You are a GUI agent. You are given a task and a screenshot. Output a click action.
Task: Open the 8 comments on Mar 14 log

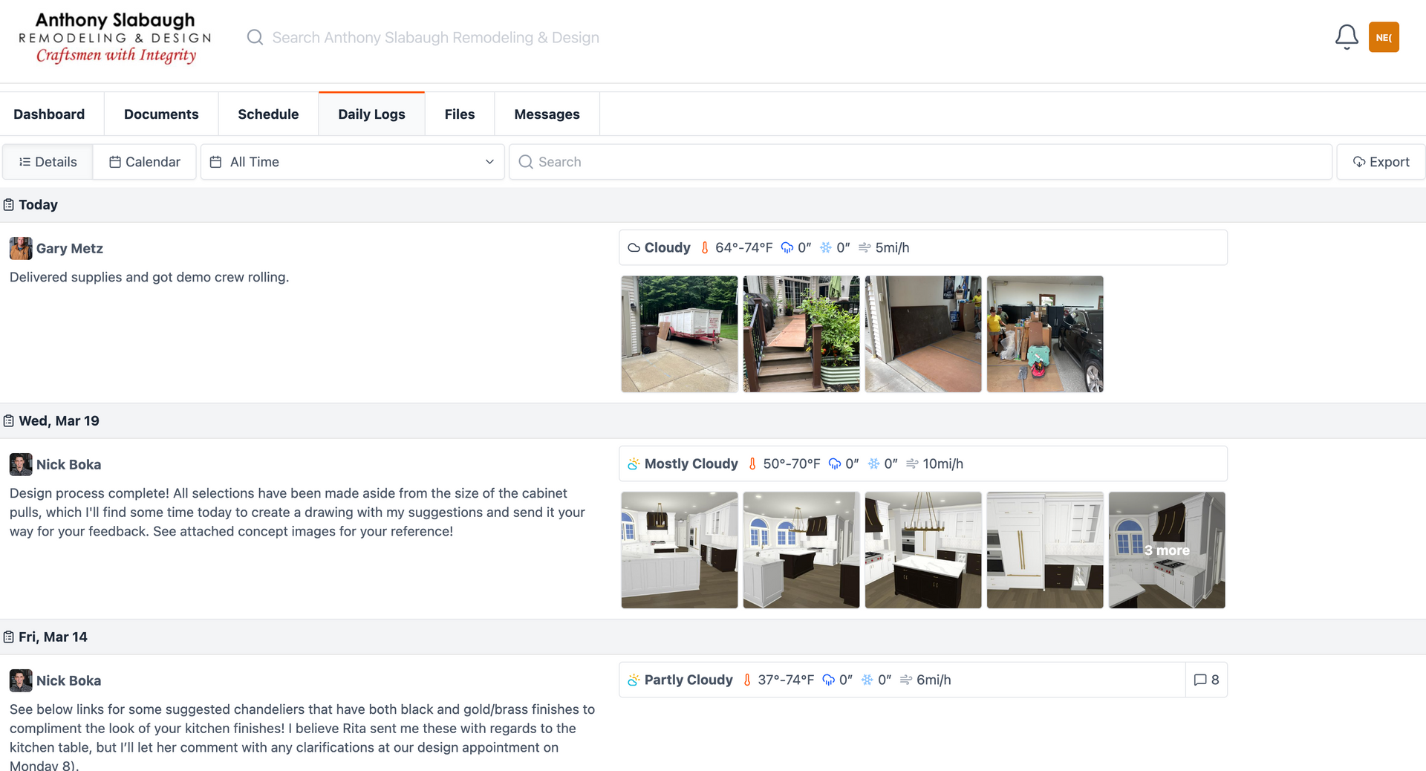click(1206, 680)
